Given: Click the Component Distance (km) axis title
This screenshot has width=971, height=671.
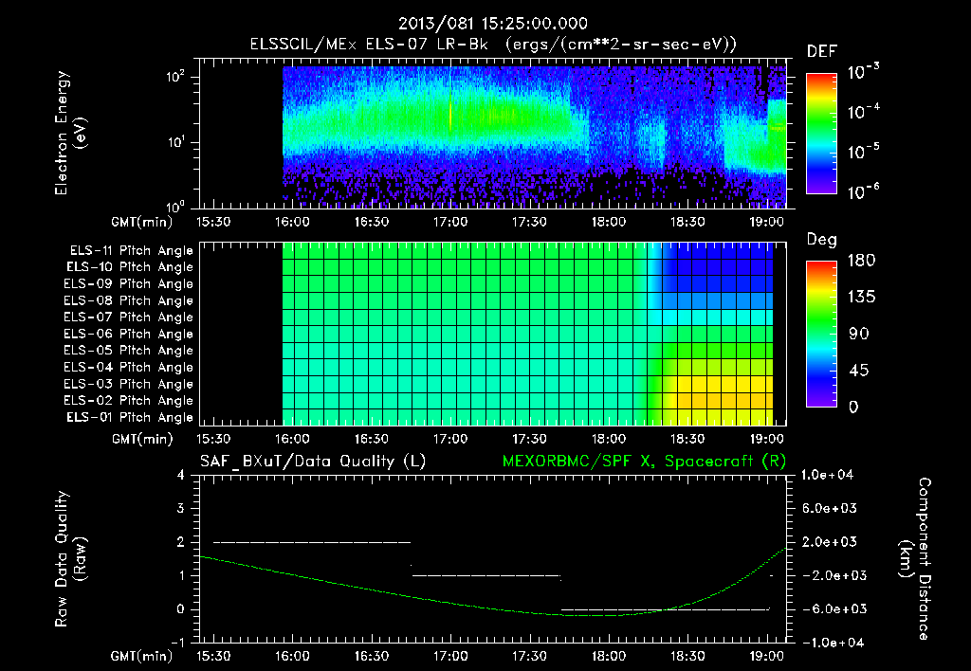Looking at the screenshot, I should 915,559.
